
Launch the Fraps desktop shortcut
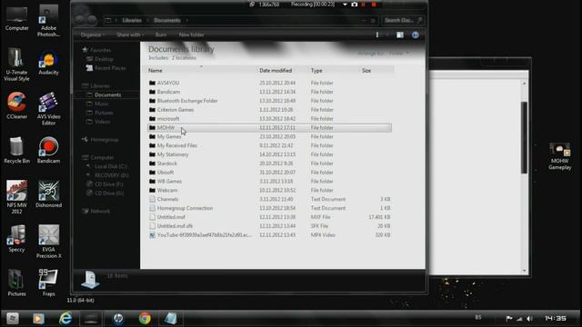click(48, 282)
